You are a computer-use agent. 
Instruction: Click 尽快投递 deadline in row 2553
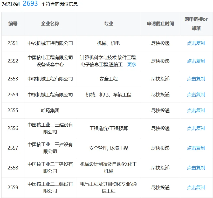(160, 79)
